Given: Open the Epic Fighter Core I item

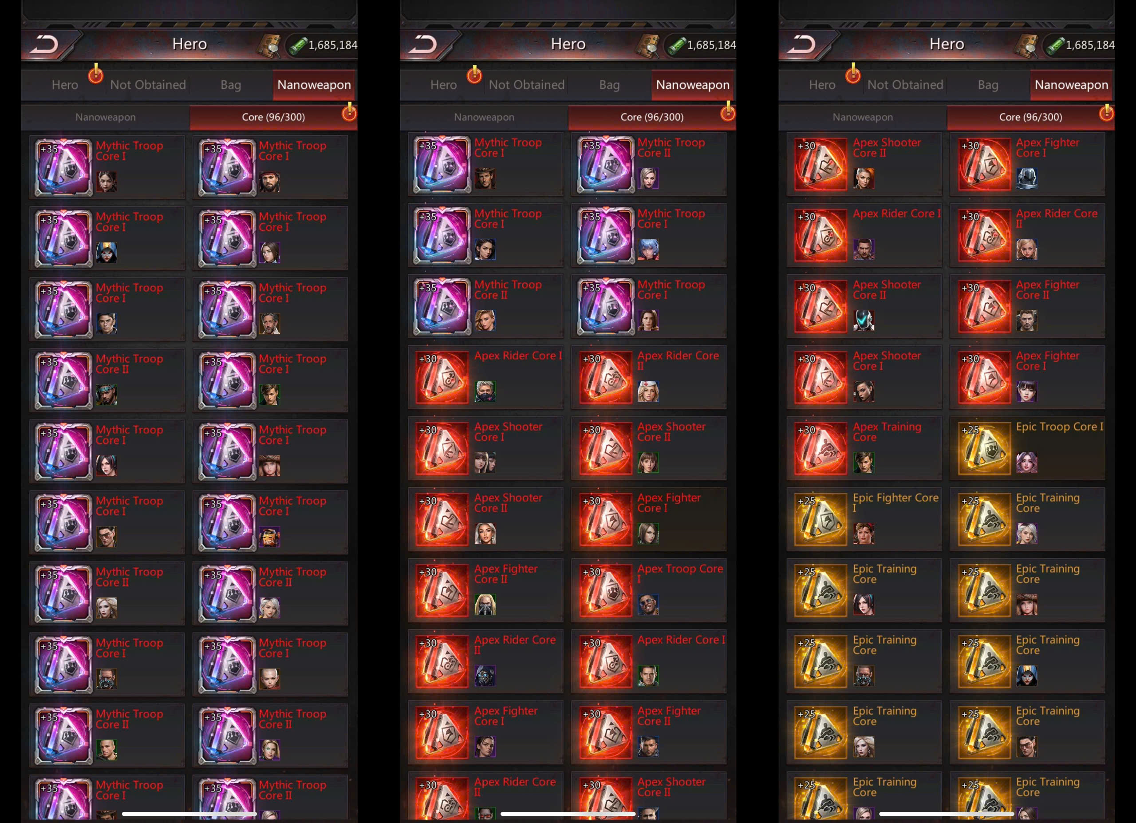Looking at the screenshot, I should [864, 519].
